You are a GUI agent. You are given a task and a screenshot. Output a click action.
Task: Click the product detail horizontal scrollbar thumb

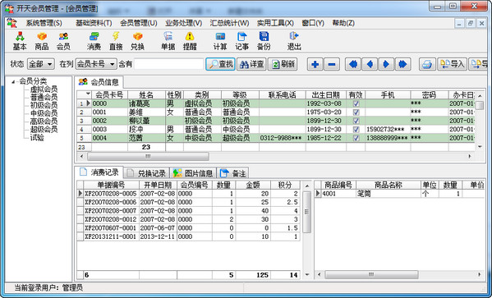coord(371,275)
